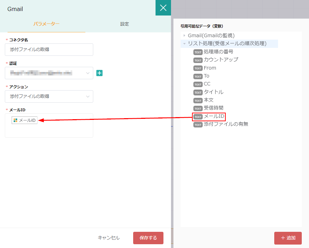Click the TEXT badge beside メールID variable
The width and height of the screenshot is (309, 248).
[198, 117]
